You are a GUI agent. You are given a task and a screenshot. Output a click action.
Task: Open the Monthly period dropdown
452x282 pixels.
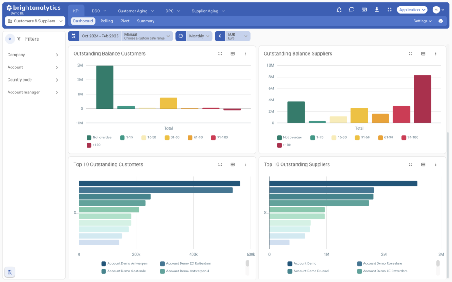[x=199, y=36]
